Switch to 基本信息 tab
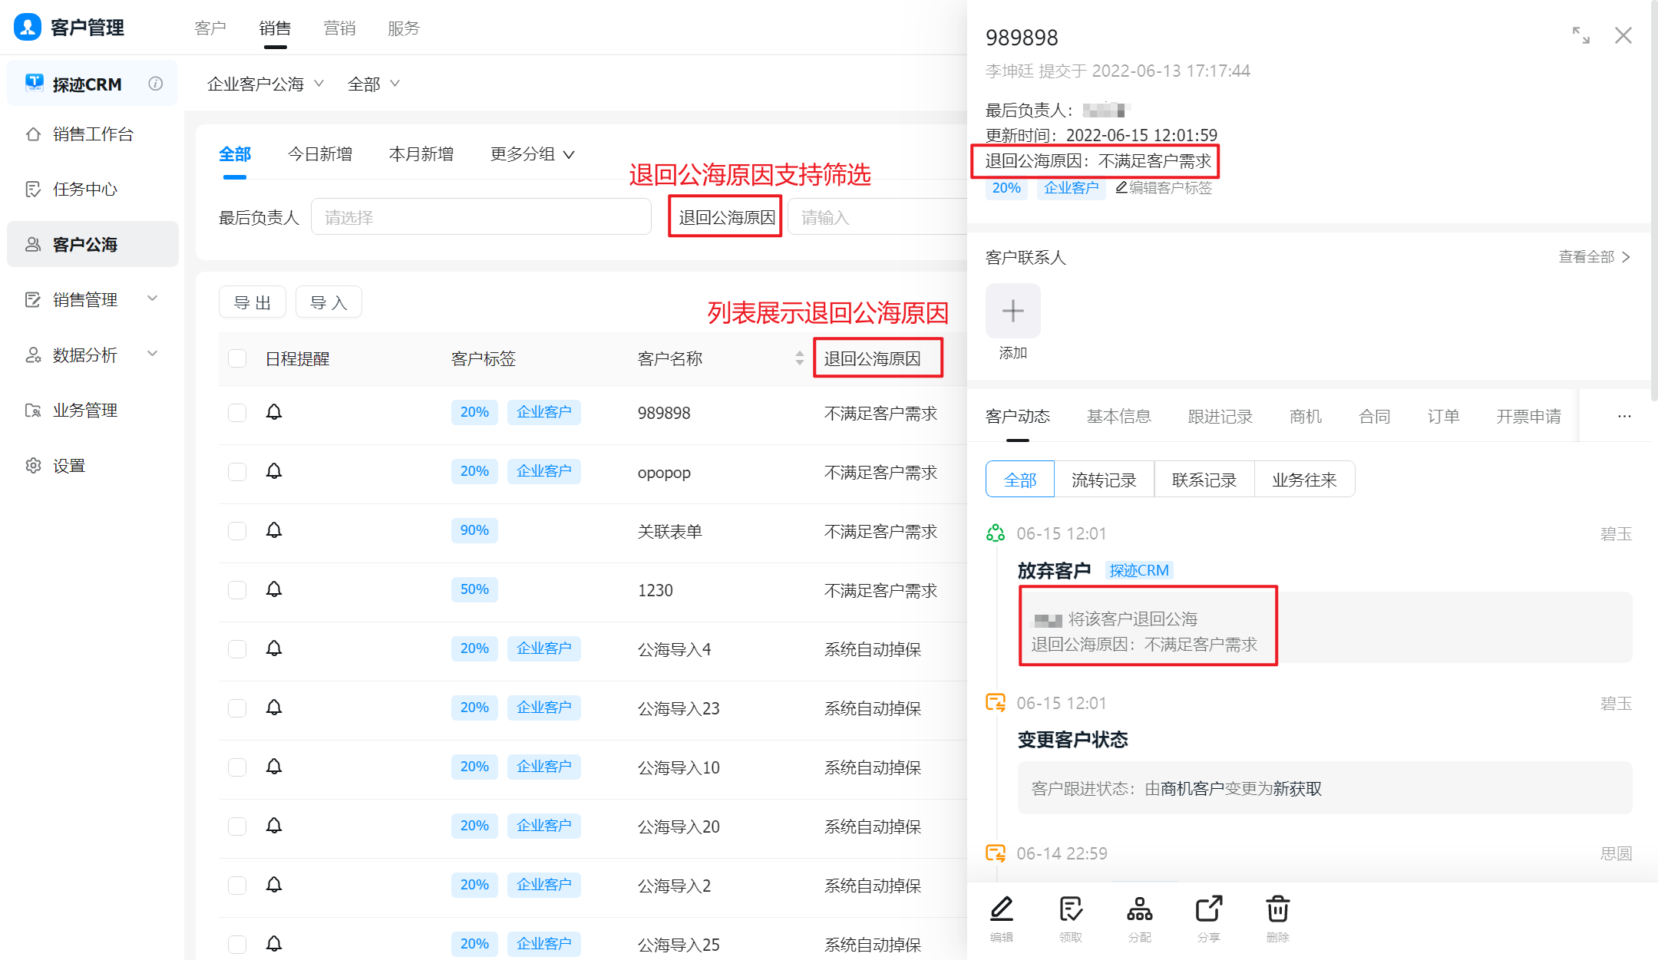The width and height of the screenshot is (1658, 960). (x=1118, y=416)
